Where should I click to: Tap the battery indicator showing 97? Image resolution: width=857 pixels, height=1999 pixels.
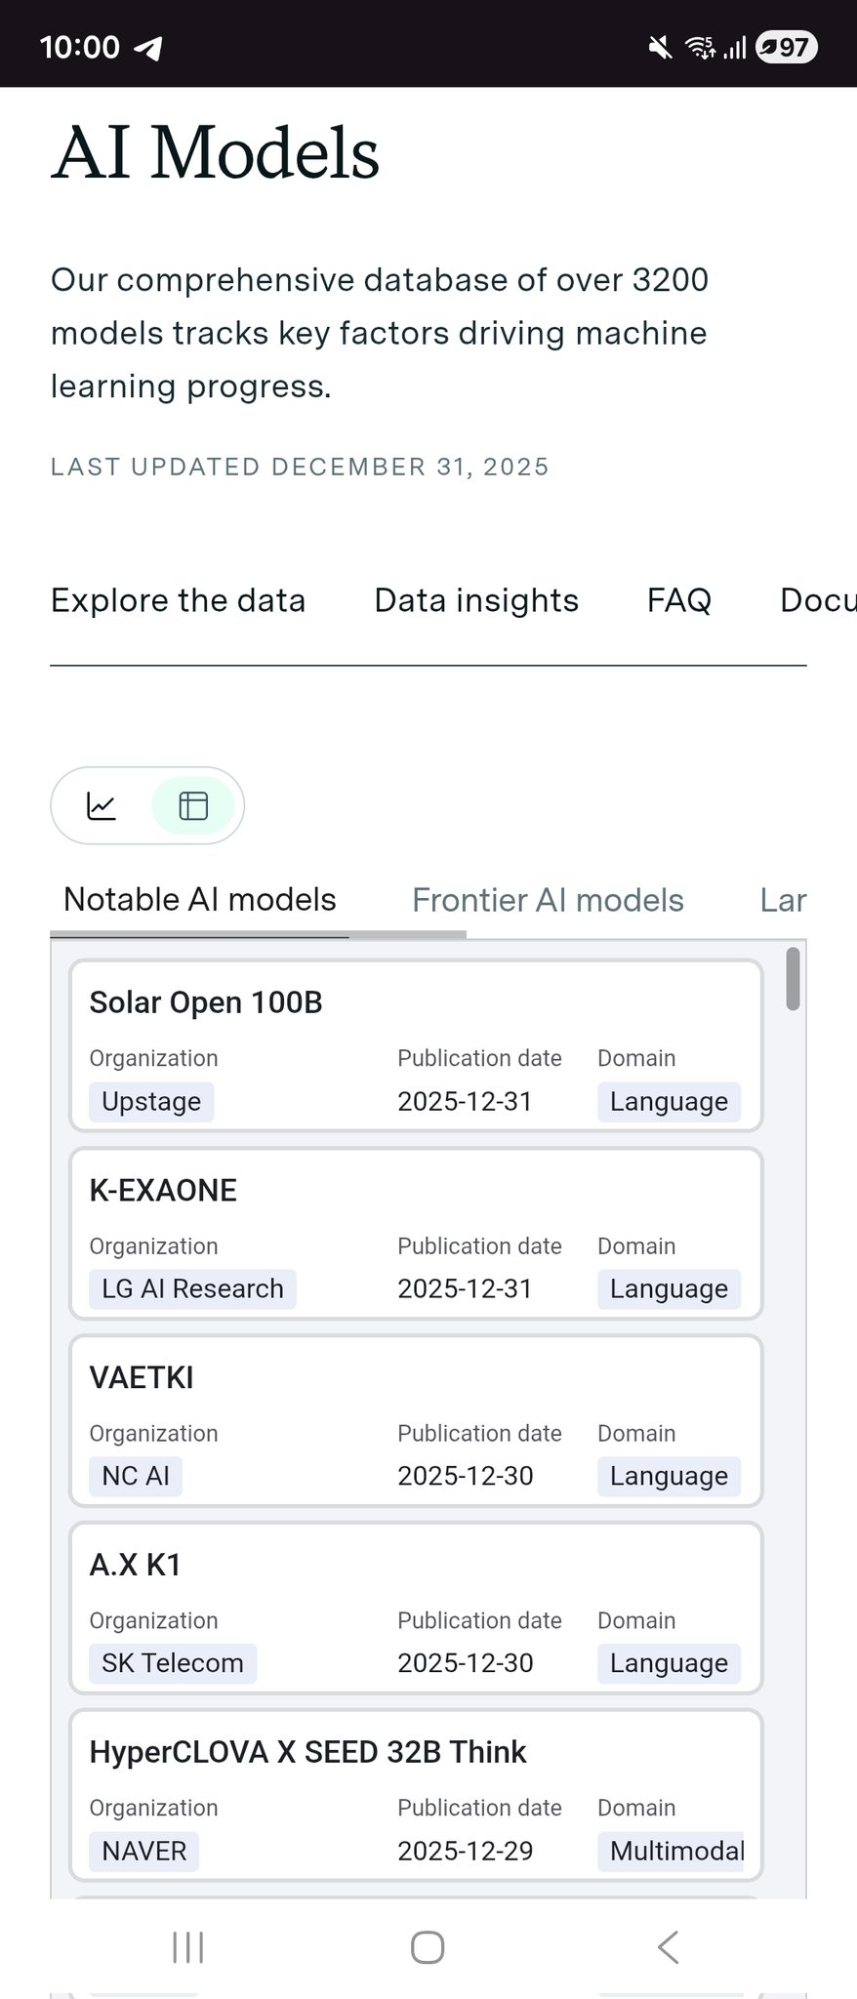point(787,47)
